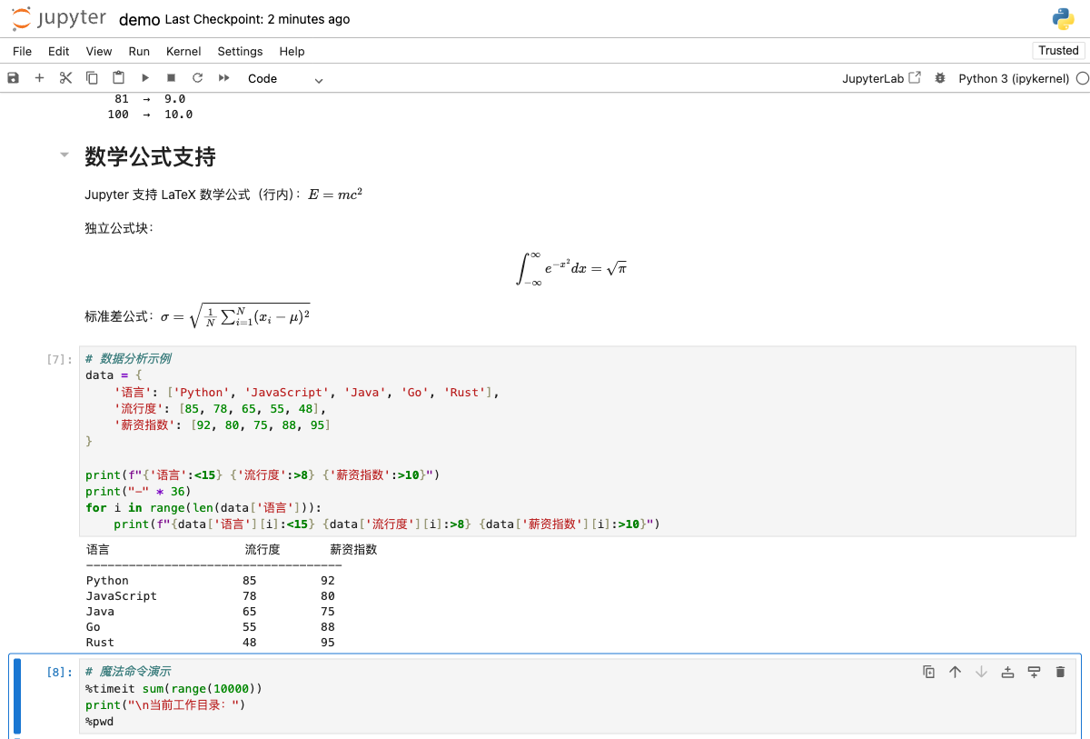Insert a new cell with the plus icon

point(39,78)
